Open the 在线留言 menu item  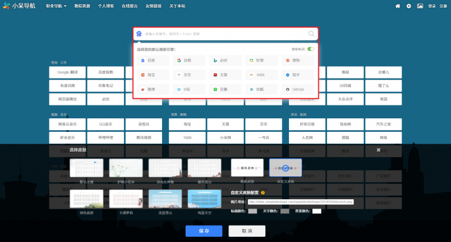point(129,6)
